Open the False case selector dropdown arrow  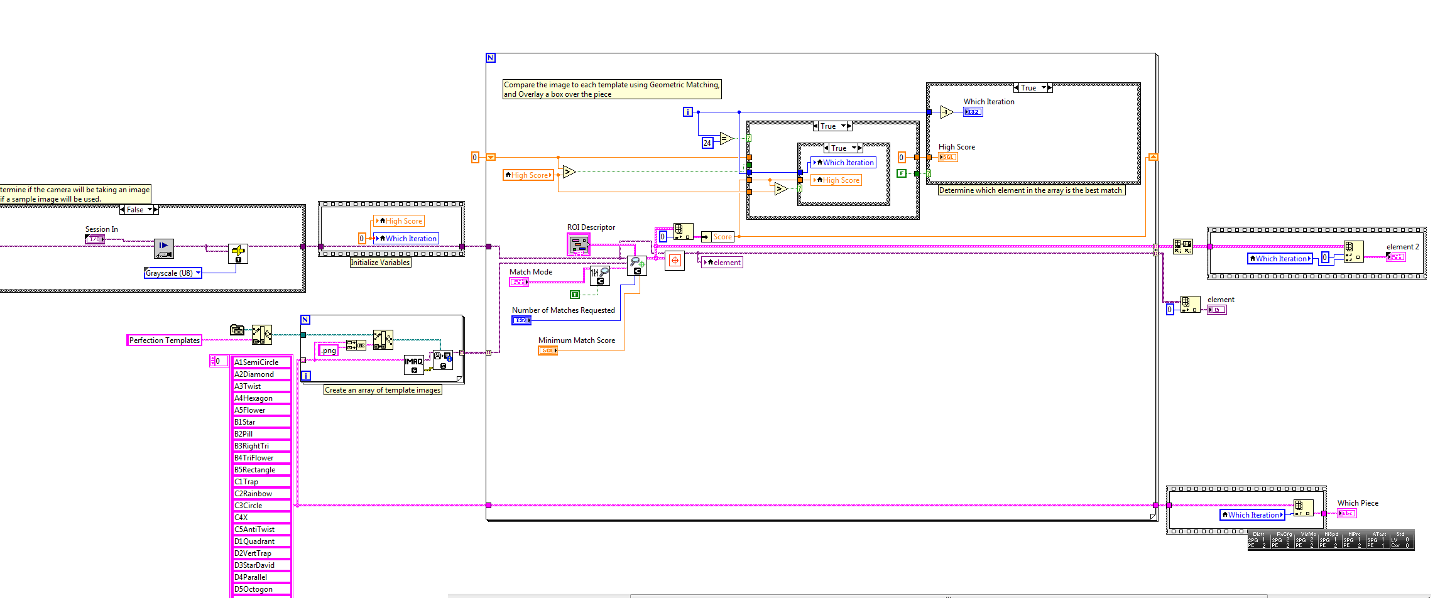coord(150,210)
